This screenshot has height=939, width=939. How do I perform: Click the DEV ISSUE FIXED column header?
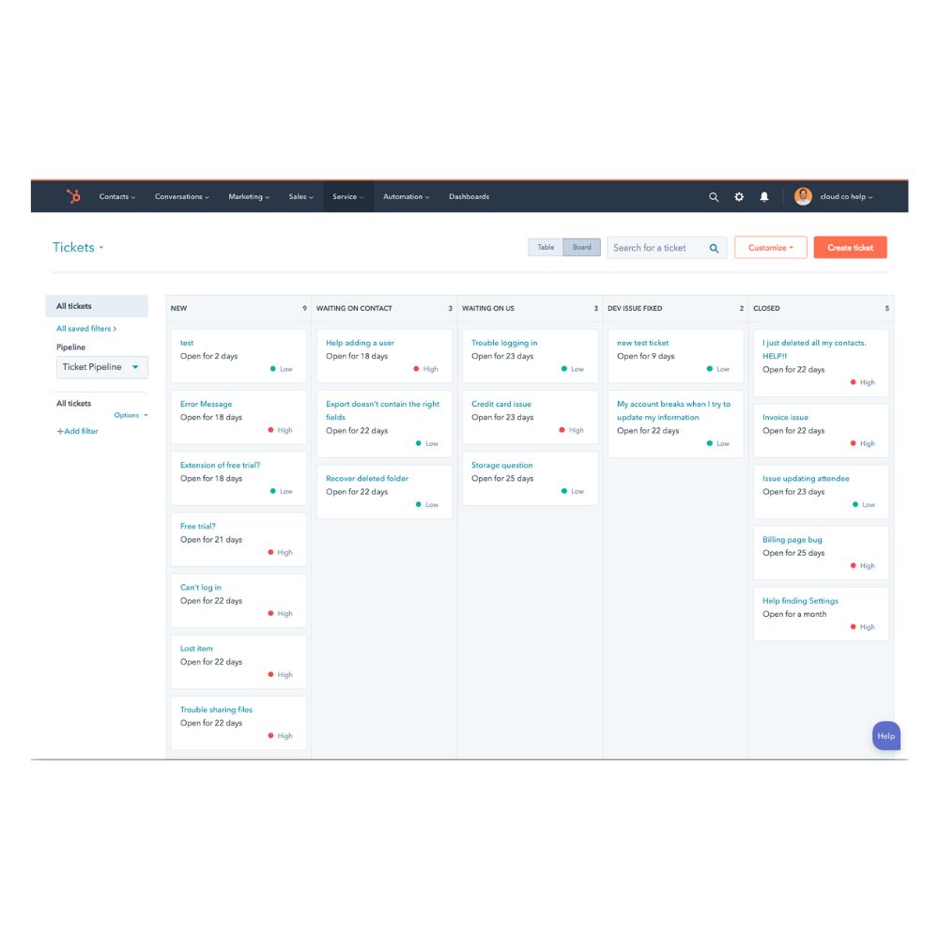[x=675, y=308]
